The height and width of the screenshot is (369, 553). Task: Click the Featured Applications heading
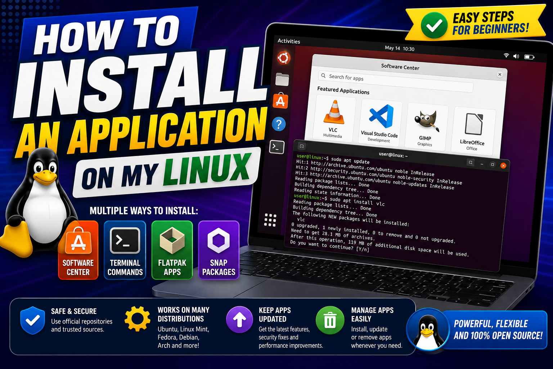(343, 90)
